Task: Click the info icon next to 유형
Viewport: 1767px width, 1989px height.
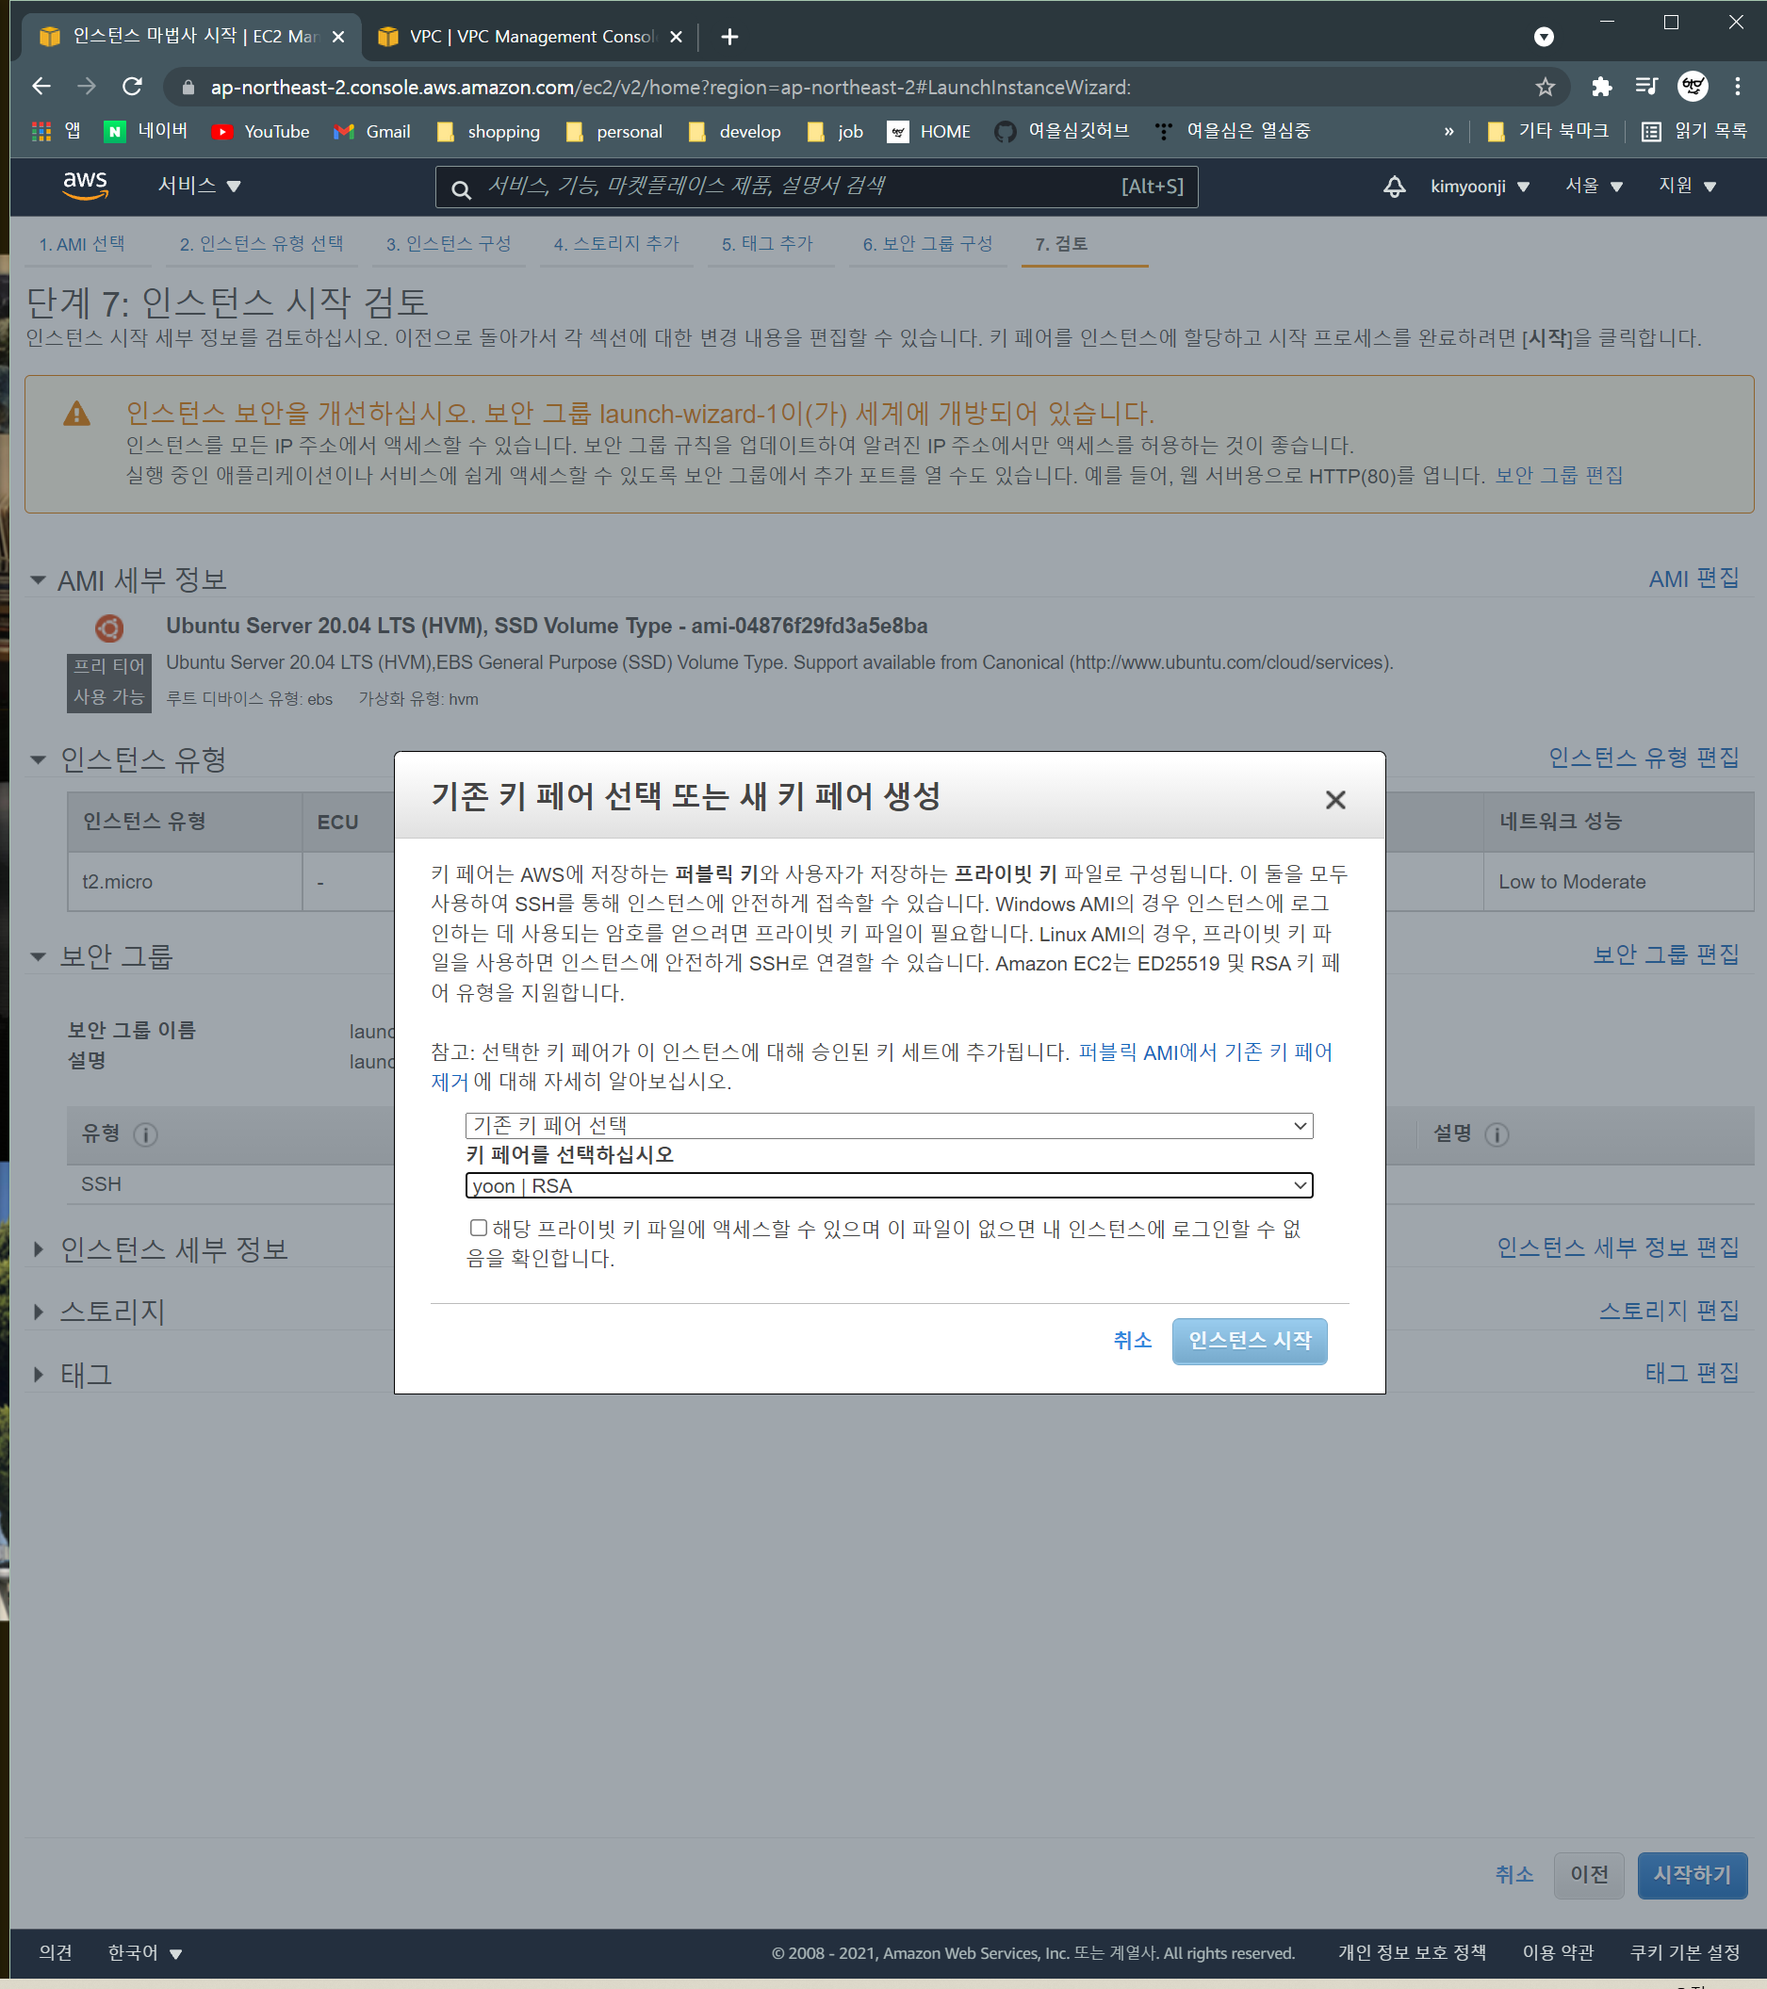Action: point(146,1134)
